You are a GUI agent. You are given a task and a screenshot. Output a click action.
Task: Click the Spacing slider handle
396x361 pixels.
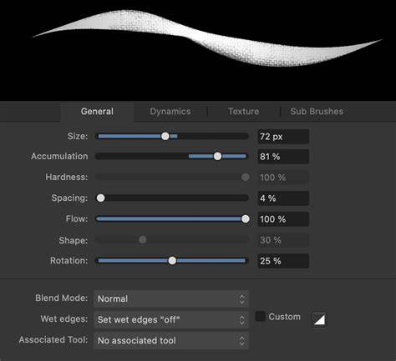pos(100,198)
